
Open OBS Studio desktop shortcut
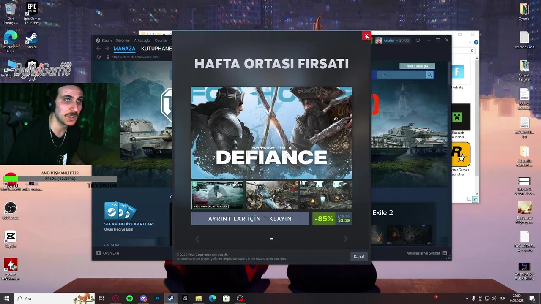pyautogui.click(x=11, y=211)
